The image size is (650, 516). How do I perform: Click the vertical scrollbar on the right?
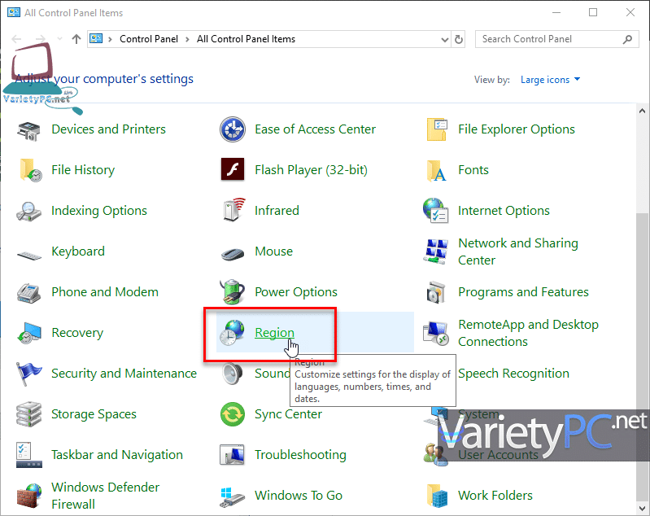(x=642, y=326)
